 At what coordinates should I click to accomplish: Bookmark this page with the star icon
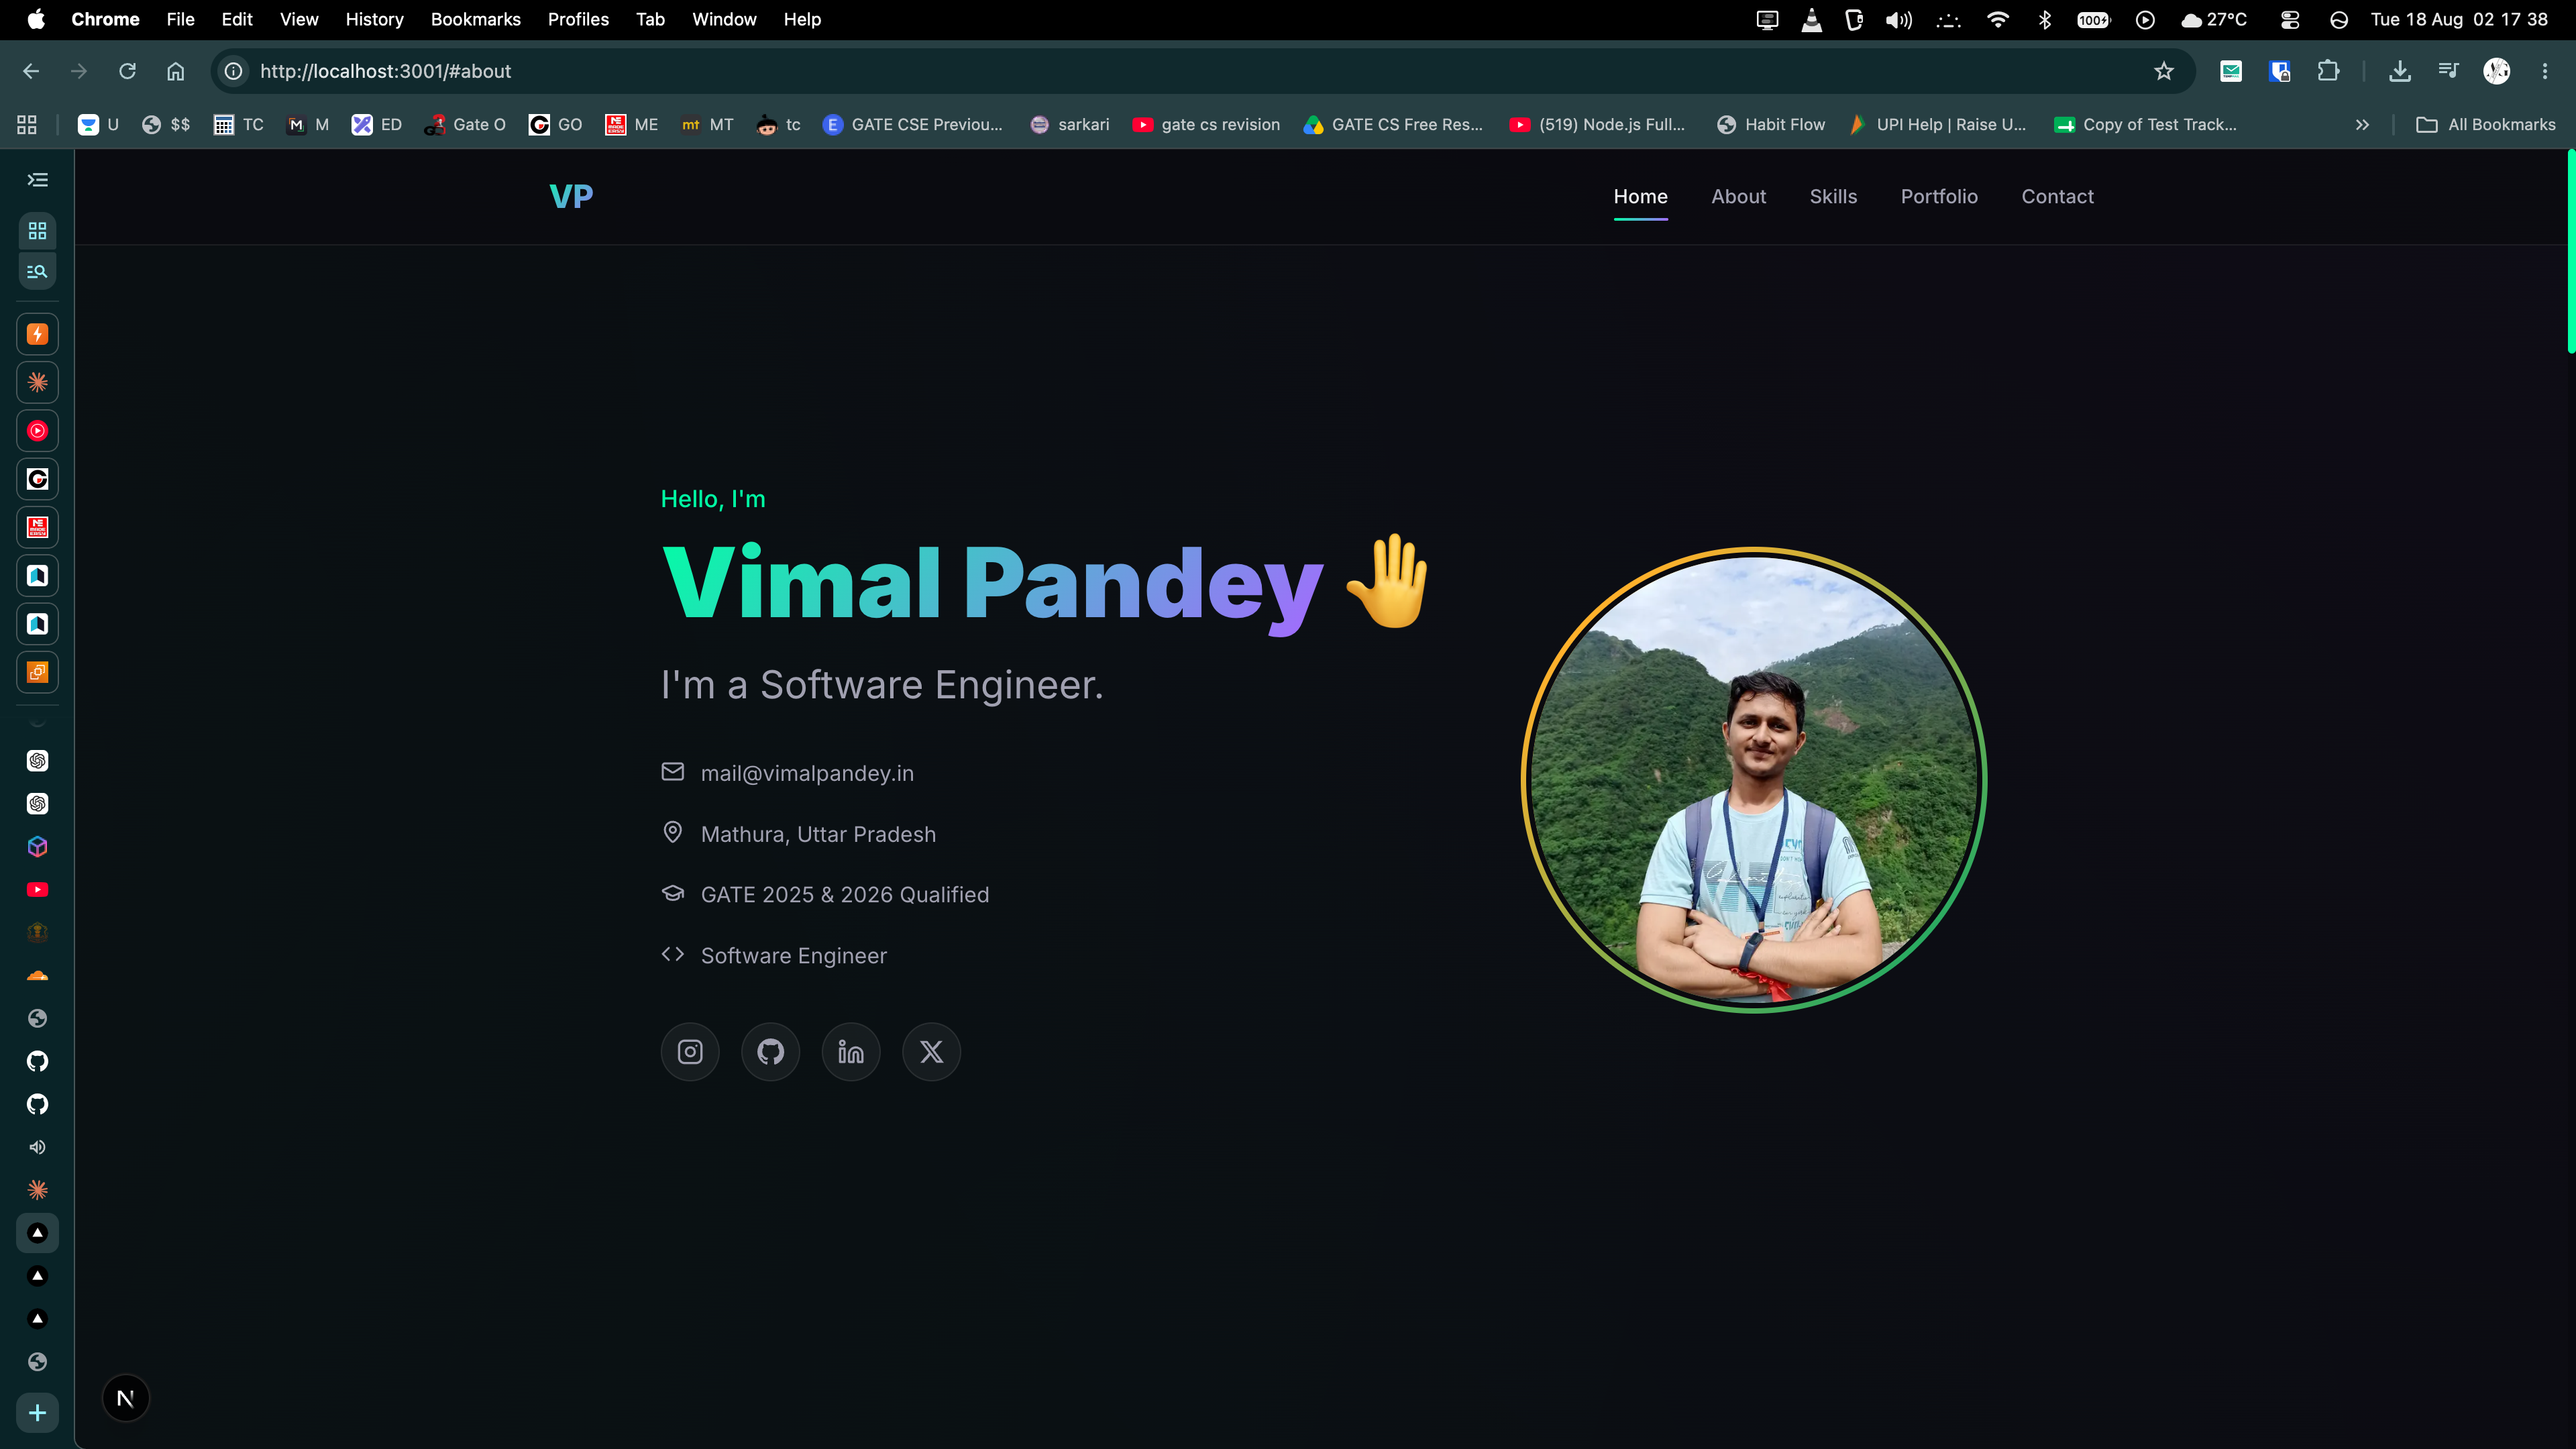[x=2164, y=71]
